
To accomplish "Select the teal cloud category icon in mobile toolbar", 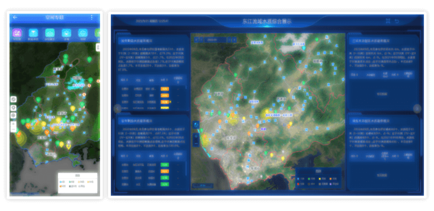I will coord(50,33).
